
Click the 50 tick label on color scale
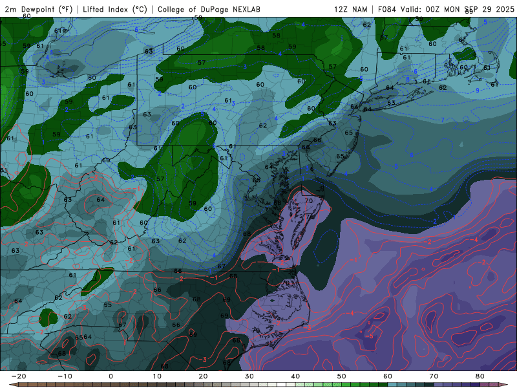point(342,376)
